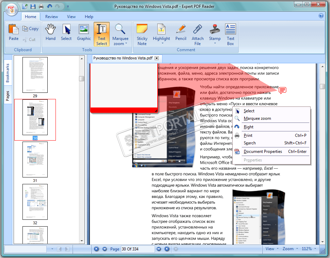Click the document scroll up arrow
This screenshot has height=258, width=330.
tap(323, 67)
